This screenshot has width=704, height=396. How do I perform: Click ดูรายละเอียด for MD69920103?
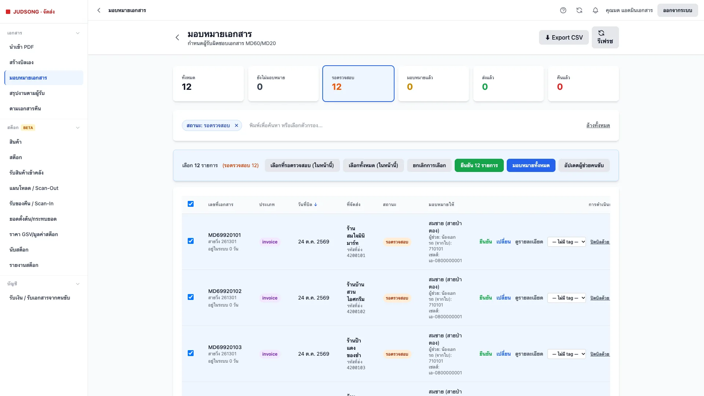point(529,354)
